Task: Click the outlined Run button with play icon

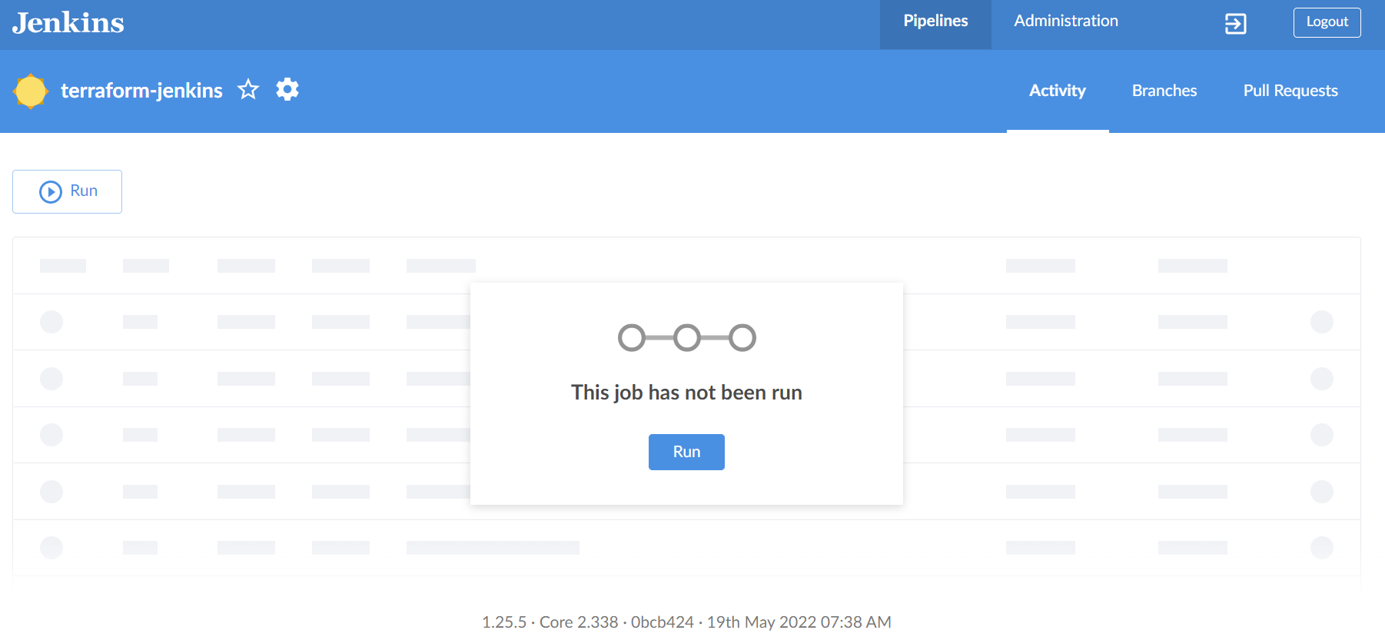Action: pos(67,191)
